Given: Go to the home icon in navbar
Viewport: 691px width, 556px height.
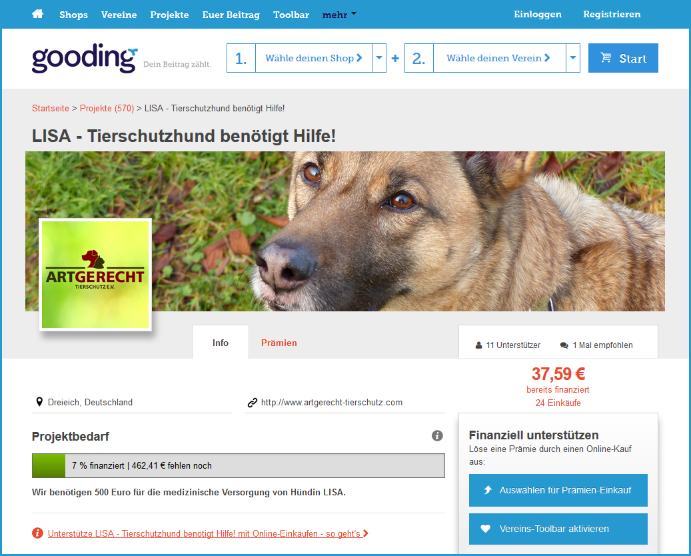Looking at the screenshot, I should click(38, 14).
